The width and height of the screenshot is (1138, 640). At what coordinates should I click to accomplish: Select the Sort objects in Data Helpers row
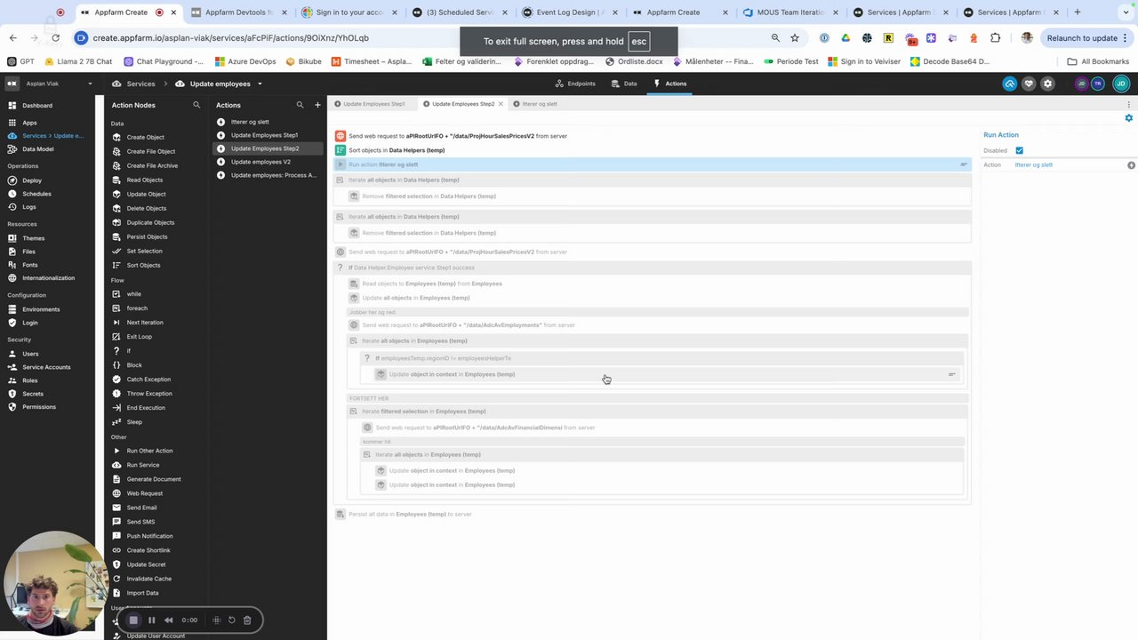[x=652, y=150]
